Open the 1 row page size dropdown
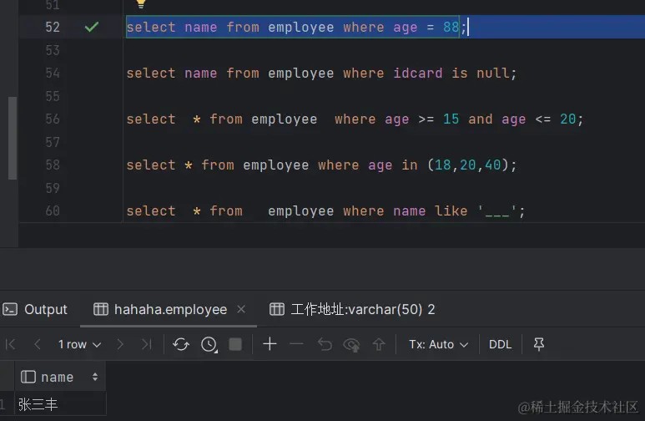645x421 pixels. (79, 344)
